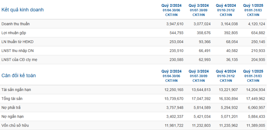Click the Vốn chủ sở hữu row label

click(15, 126)
